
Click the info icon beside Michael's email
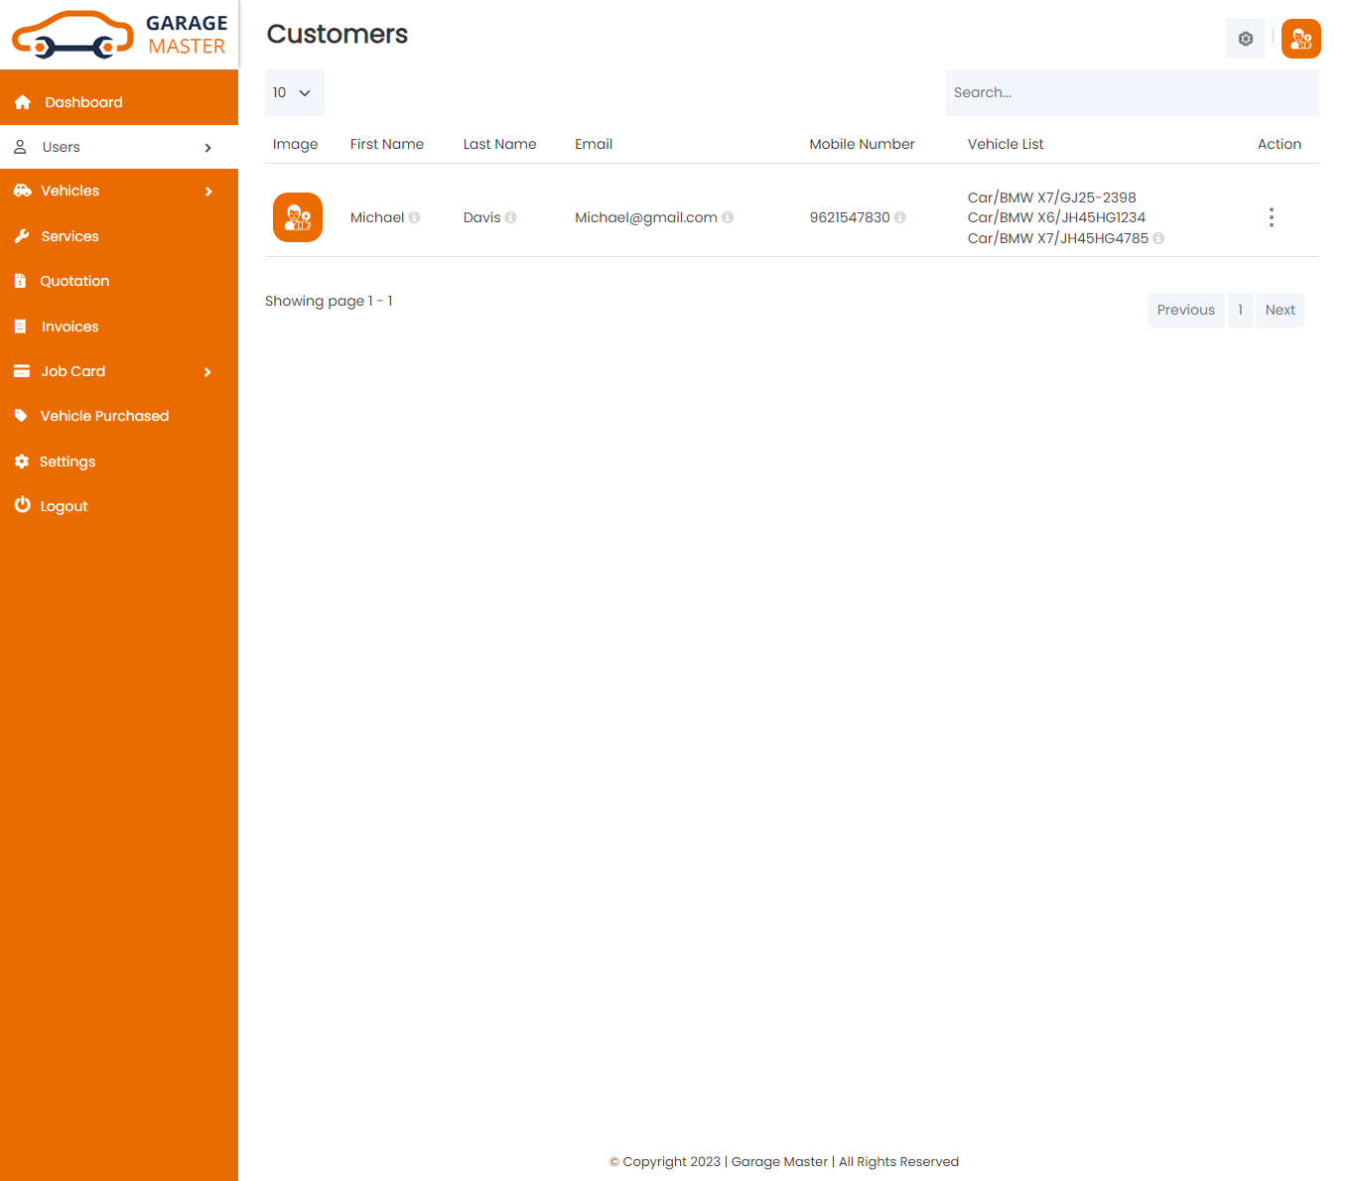728,217
